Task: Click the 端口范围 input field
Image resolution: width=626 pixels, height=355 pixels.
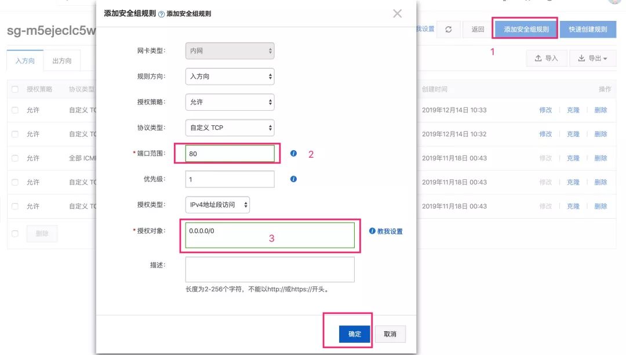Action: point(230,154)
